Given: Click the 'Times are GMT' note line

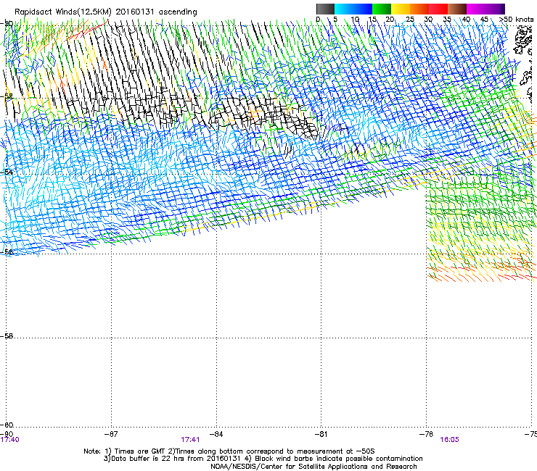Looking at the screenshot, I should pos(229,451).
